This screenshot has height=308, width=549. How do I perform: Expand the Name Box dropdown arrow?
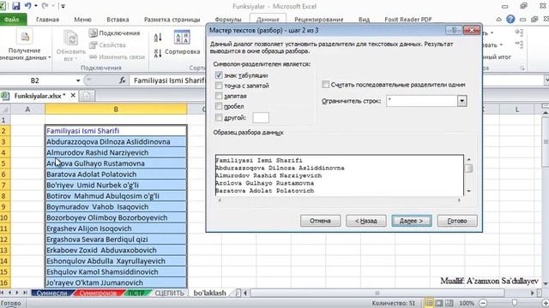click(78, 80)
